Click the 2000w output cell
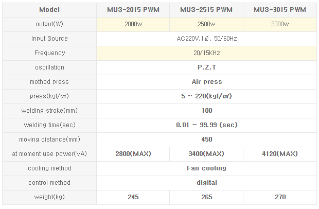This screenshot has height=209, width=319. (x=133, y=24)
